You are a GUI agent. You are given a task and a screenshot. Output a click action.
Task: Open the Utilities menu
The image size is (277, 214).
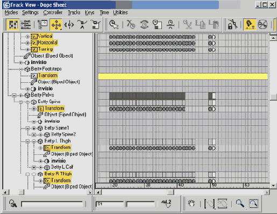coord(120,12)
